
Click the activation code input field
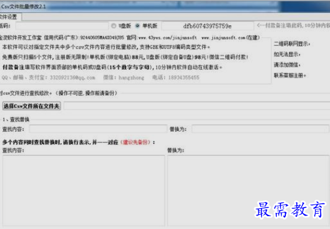point(62,26)
